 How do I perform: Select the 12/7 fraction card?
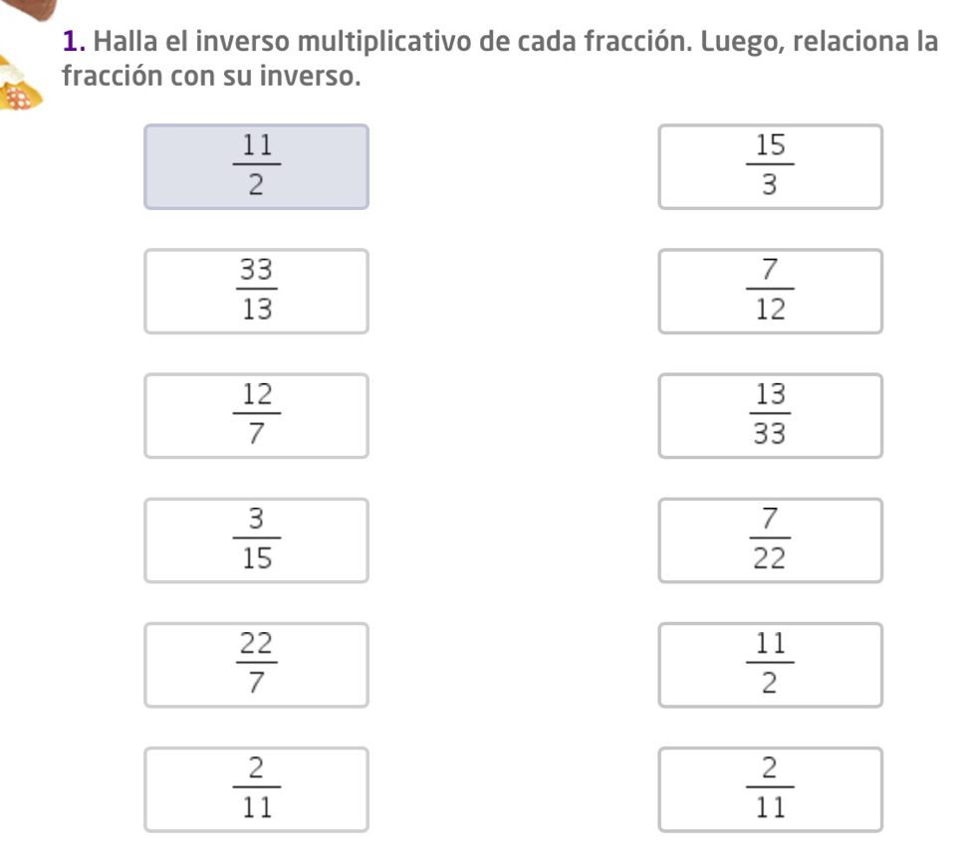(256, 416)
